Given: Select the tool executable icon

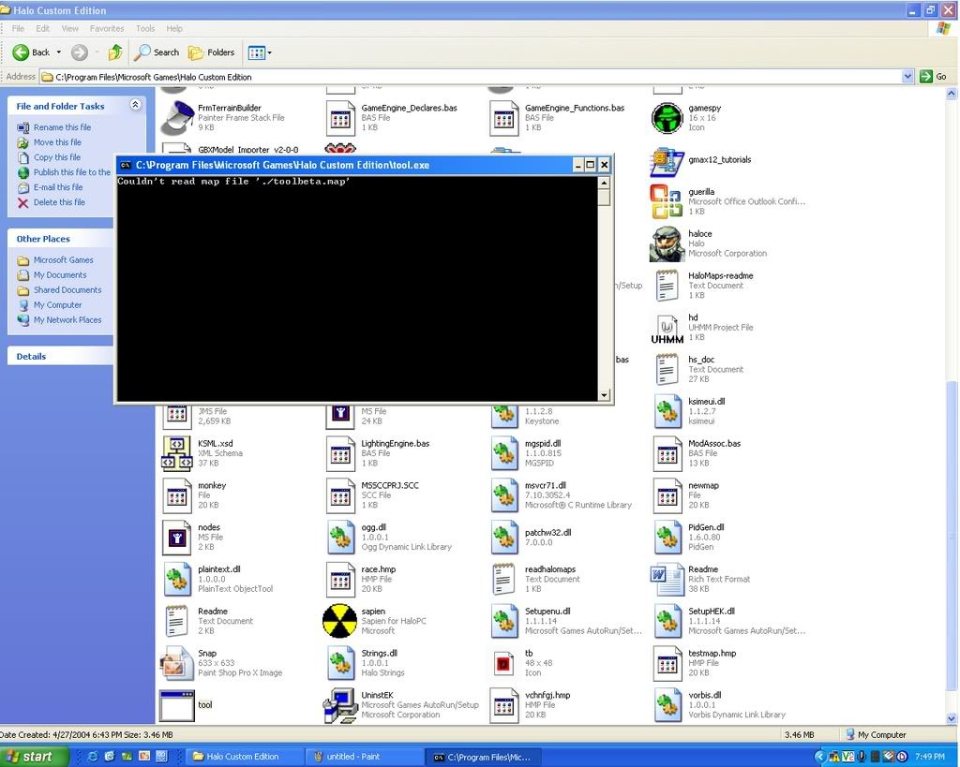Looking at the screenshot, I should click(x=177, y=705).
